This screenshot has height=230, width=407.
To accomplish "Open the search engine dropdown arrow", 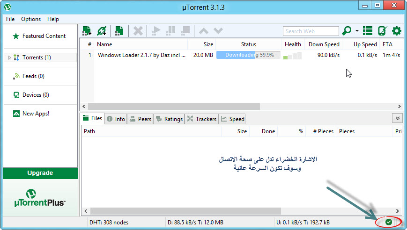I will click(x=357, y=31).
